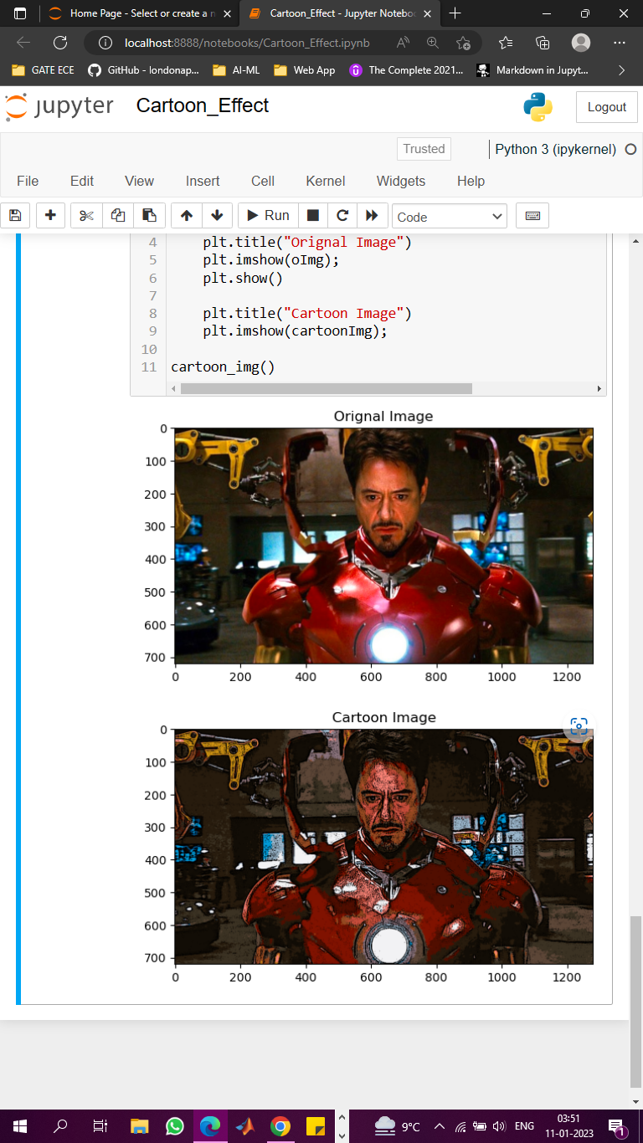Open the zoom icon in address bar
Image resolution: width=643 pixels, height=1143 pixels.
pos(433,43)
